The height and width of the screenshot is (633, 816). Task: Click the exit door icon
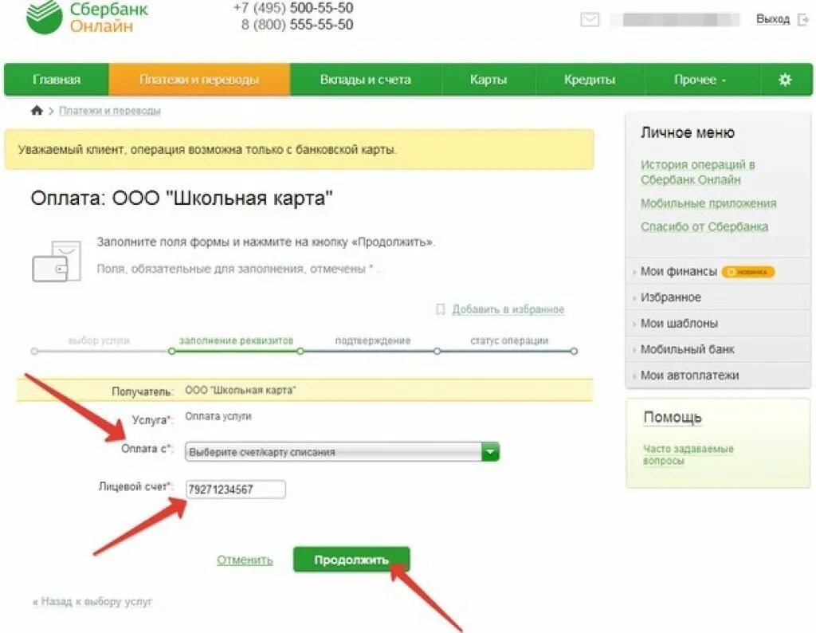tap(803, 19)
